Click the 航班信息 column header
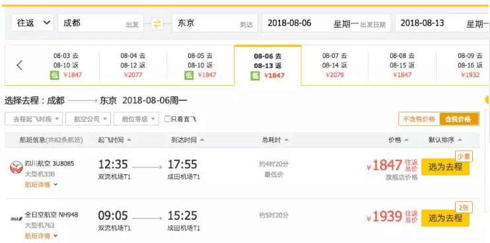Viewport: 490px width, 243px height. [x=51, y=140]
